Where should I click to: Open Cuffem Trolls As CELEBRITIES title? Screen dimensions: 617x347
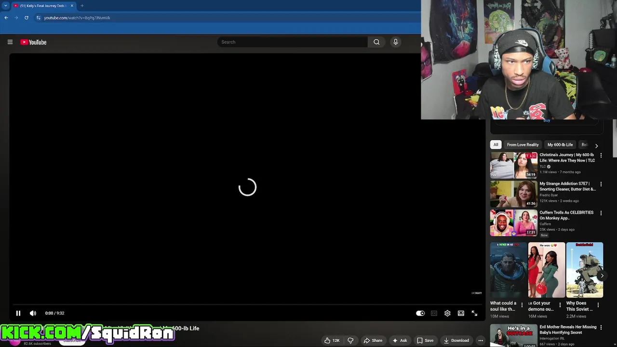tap(566, 215)
